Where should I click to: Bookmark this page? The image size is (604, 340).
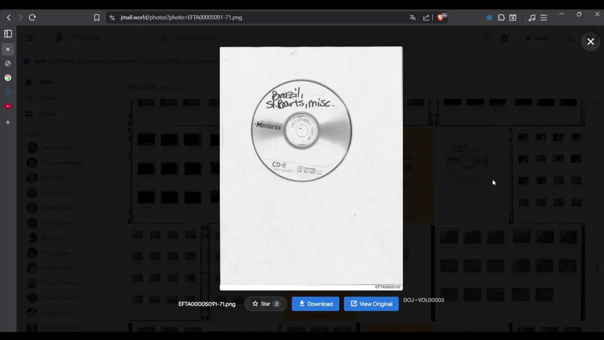point(97,17)
